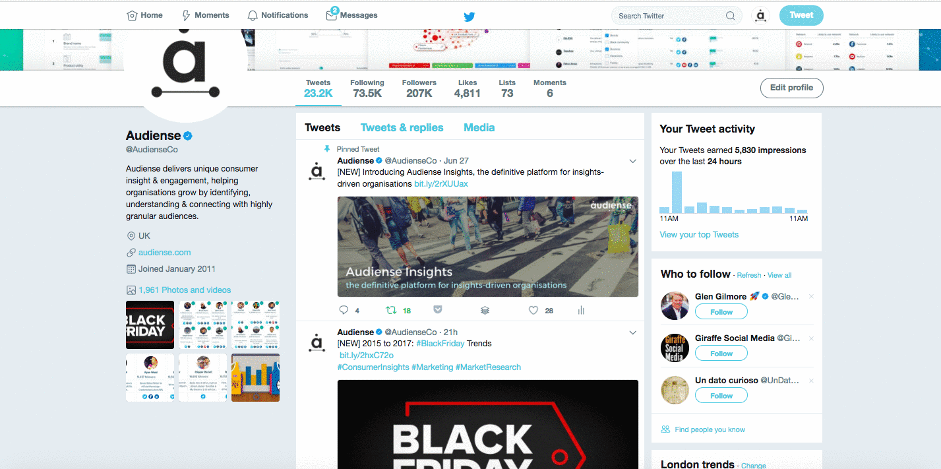Image resolution: width=941 pixels, height=469 pixels.
Task: Open the Likes 4,811 stat
Action: 468,88
